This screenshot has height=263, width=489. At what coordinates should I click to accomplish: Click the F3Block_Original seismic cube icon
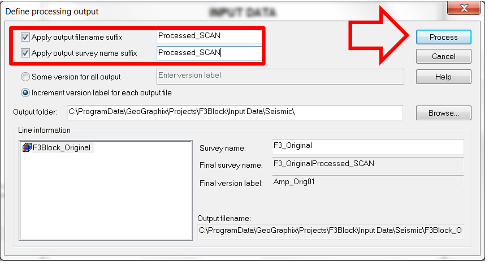point(27,148)
